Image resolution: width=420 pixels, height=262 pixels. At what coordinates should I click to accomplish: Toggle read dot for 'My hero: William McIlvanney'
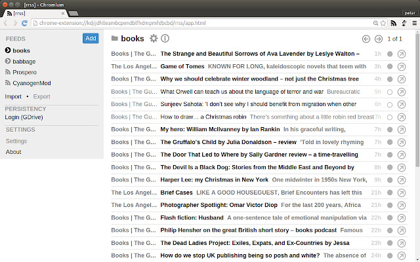(x=390, y=129)
